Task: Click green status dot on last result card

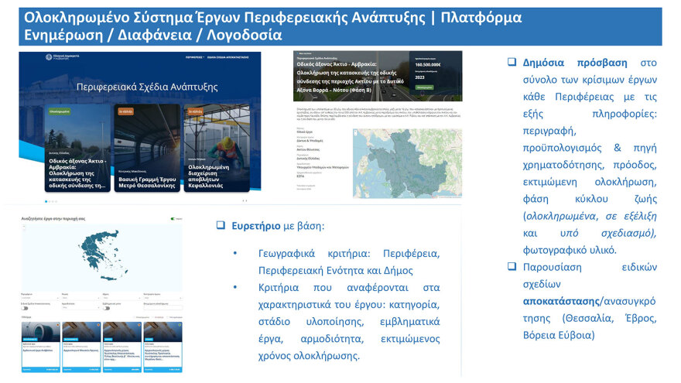Action: pyautogui.click(x=180, y=325)
